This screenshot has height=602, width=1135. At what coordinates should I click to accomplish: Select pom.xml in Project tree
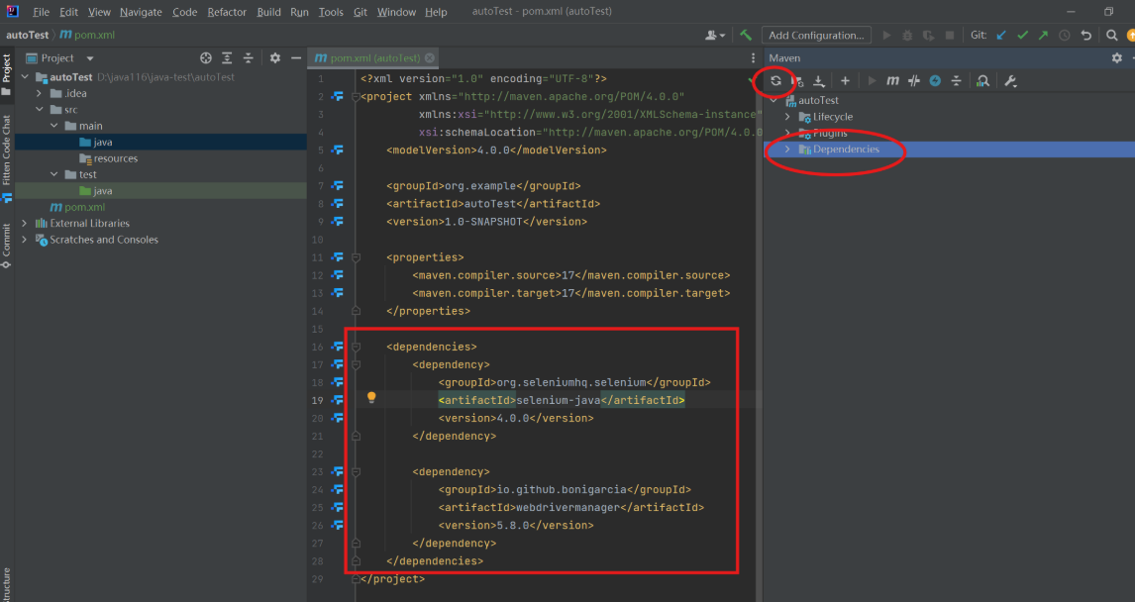(85, 207)
